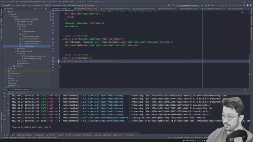The width and height of the screenshot is (253, 142).
Task: Open the FileMaidApplication run configuration dropdown
Action: click(188, 5)
